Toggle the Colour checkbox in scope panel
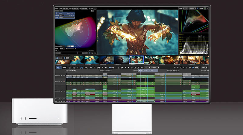The height and width of the screenshot is (135, 243). (x=198, y=8)
